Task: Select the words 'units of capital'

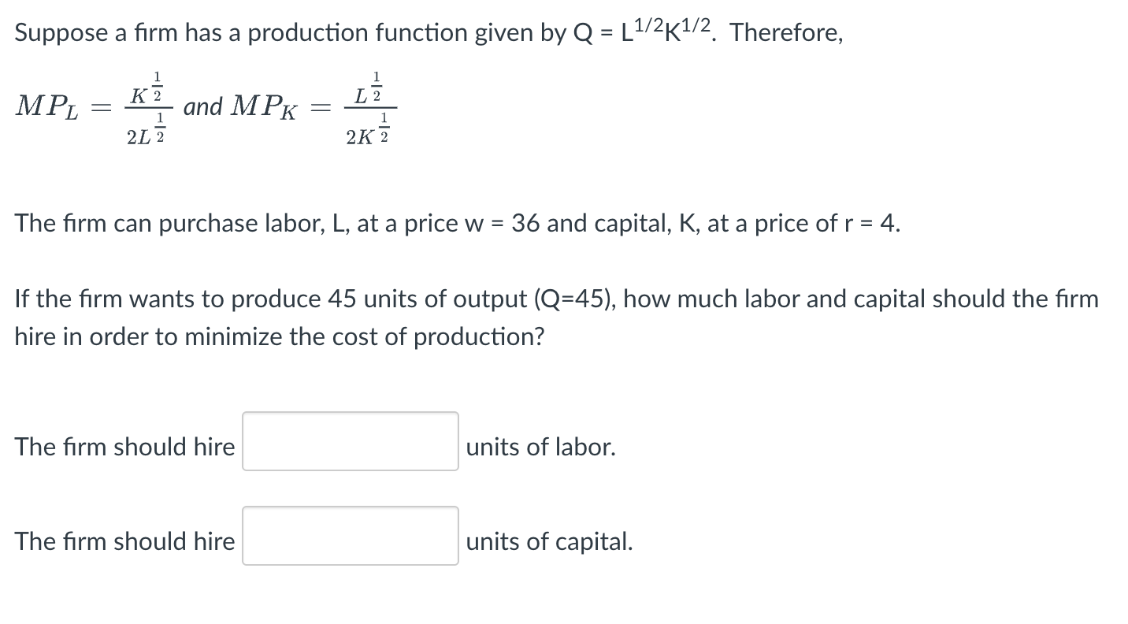Action: click(x=548, y=541)
